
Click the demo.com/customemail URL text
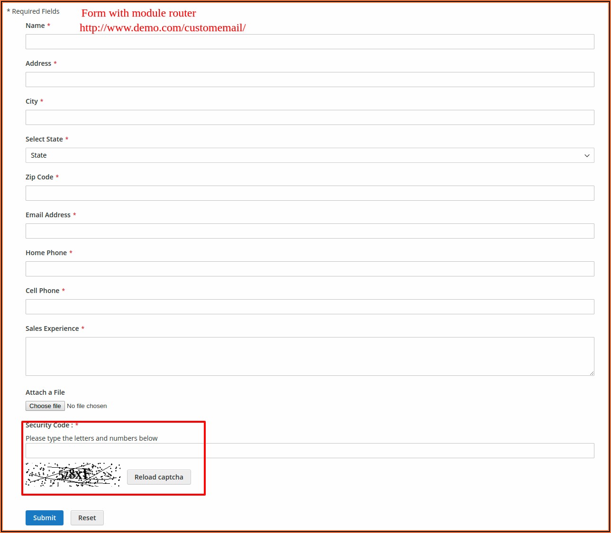click(x=163, y=28)
